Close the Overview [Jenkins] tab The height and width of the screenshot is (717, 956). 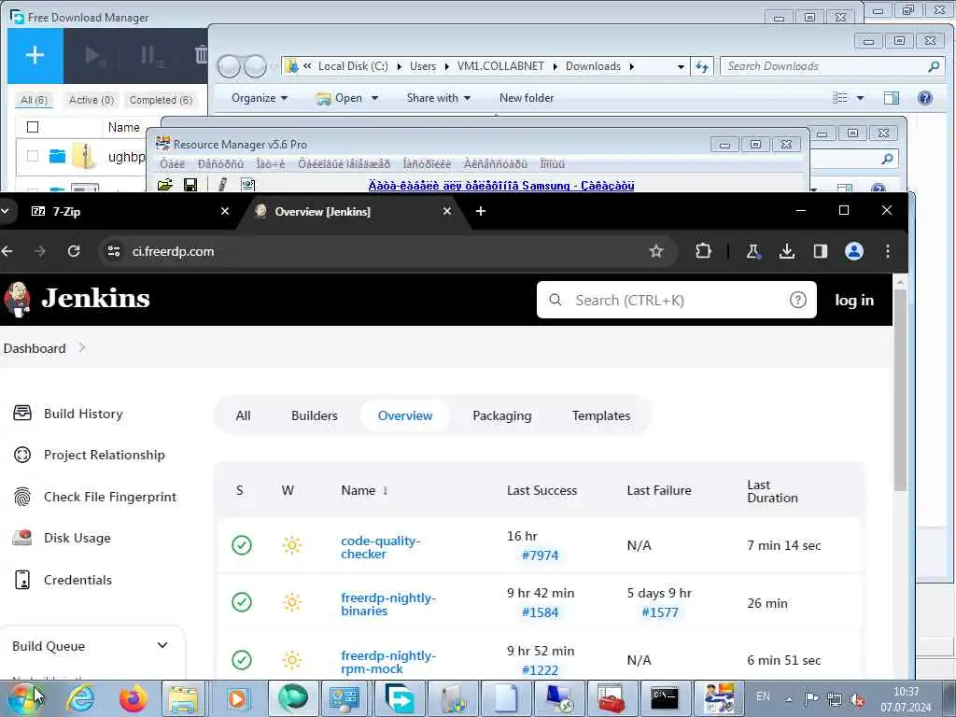[x=447, y=211]
